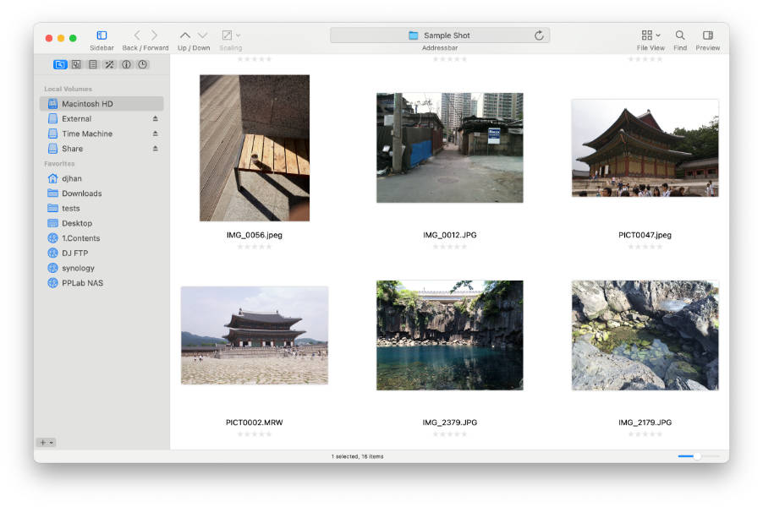
Task: Toggle the Sidebar panel visibility
Action: 102,35
